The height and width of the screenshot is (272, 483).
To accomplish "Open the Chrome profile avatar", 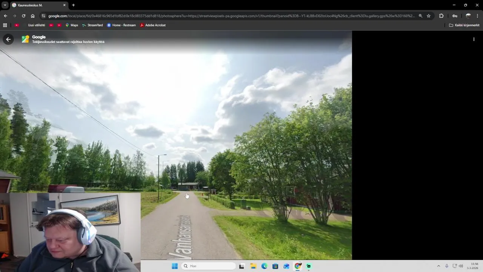I will click(x=468, y=16).
